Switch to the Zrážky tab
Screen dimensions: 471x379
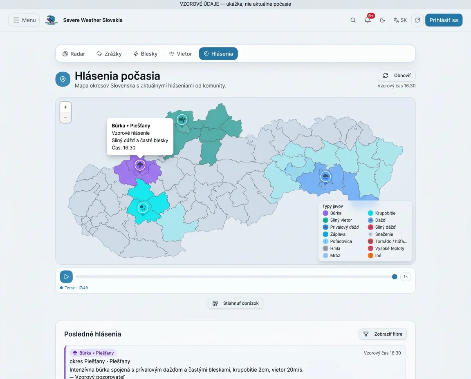pyautogui.click(x=109, y=54)
